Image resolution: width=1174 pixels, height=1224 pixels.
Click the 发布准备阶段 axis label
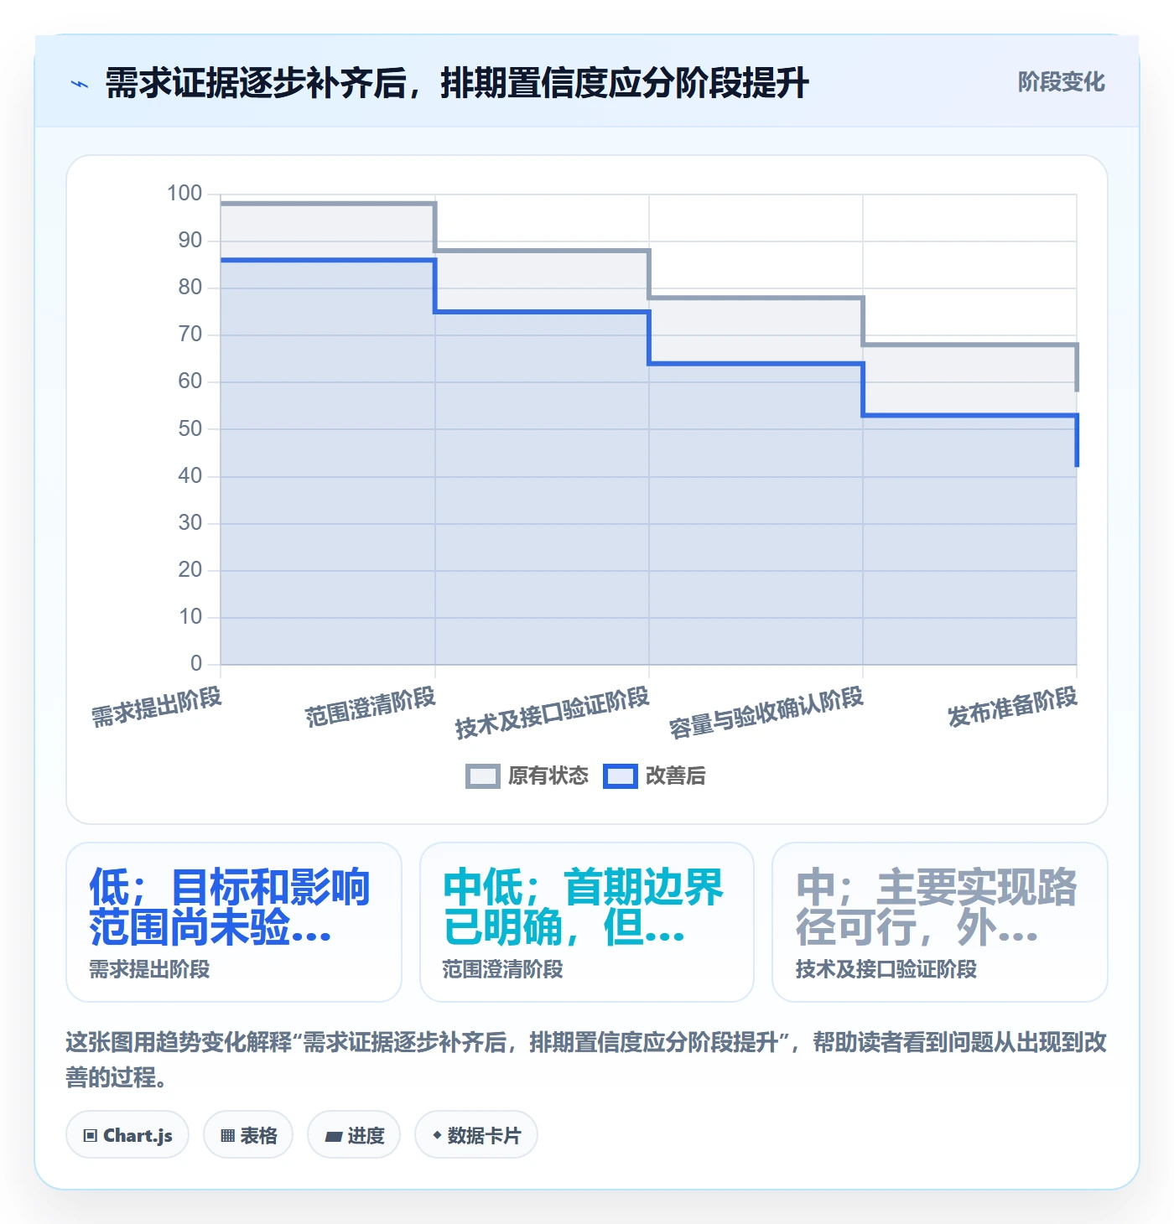tap(1013, 708)
